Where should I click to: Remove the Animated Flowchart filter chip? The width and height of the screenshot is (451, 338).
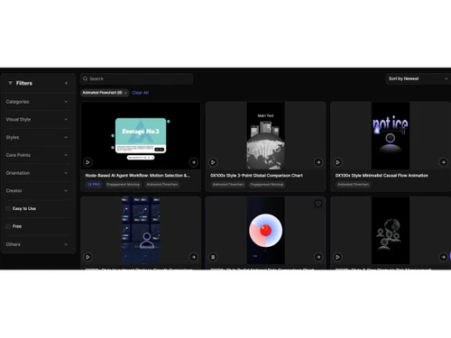(x=125, y=93)
